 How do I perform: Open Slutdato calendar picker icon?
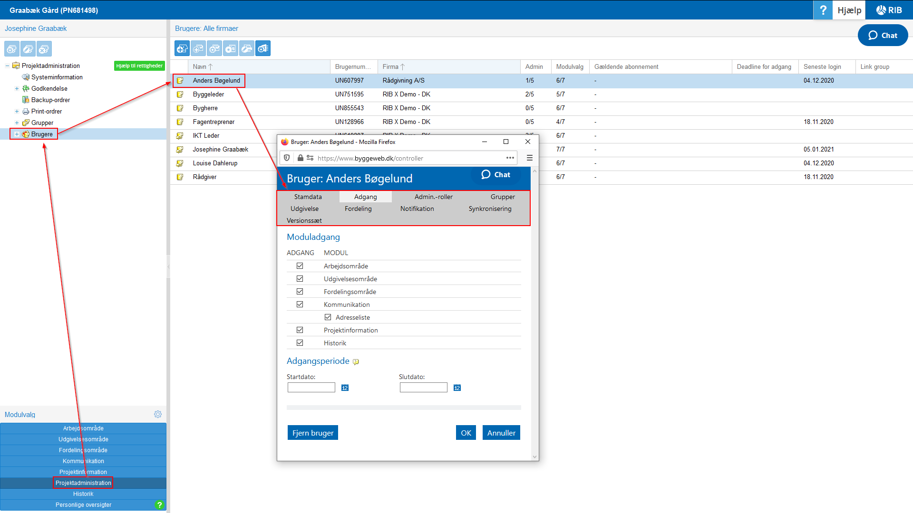(457, 388)
